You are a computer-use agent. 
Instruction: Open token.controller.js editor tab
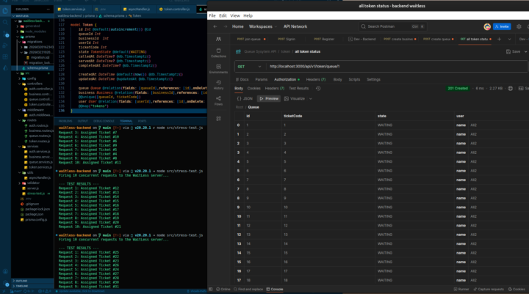174,10
